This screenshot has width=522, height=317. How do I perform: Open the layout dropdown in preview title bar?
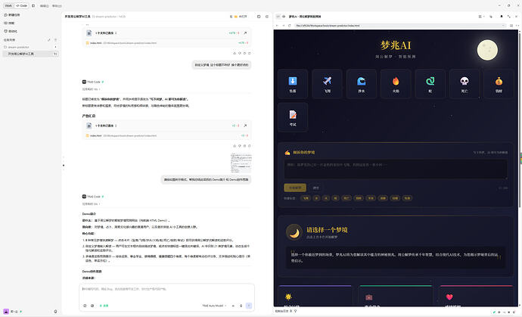point(481,17)
